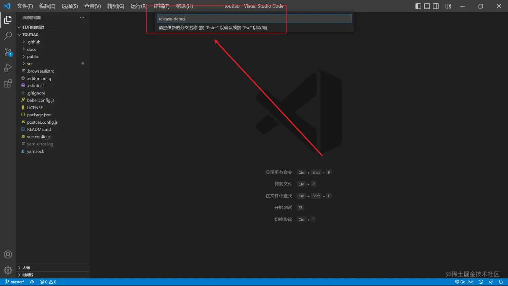Click the 显示所有命令 shortcut hint
The image size is (508, 286).
298,172
